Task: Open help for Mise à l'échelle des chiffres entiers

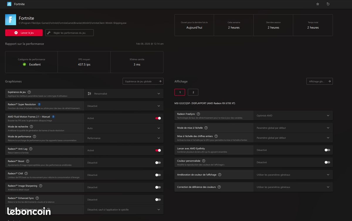Action: point(216,136)
